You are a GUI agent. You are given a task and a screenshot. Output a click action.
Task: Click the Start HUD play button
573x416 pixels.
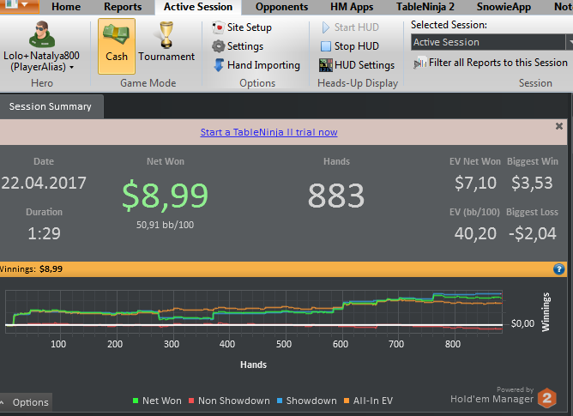tap(350, 27)
